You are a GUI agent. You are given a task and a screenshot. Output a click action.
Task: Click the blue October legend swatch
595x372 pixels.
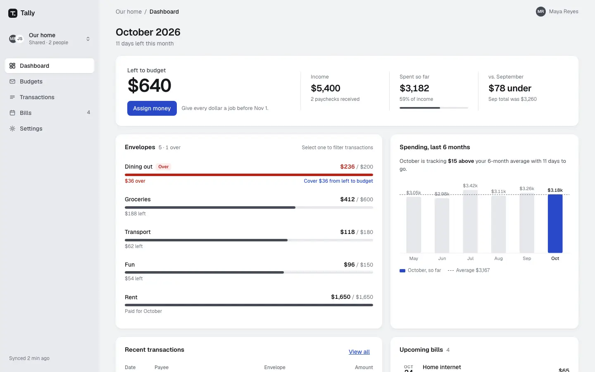pyautogui.click(x=402, y=271)
